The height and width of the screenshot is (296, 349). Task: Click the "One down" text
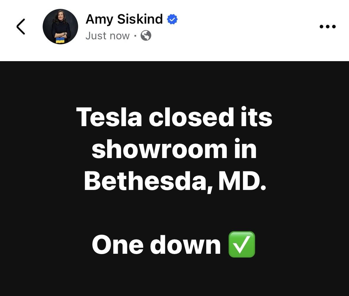pyautogui.click(x=156, y=245)
